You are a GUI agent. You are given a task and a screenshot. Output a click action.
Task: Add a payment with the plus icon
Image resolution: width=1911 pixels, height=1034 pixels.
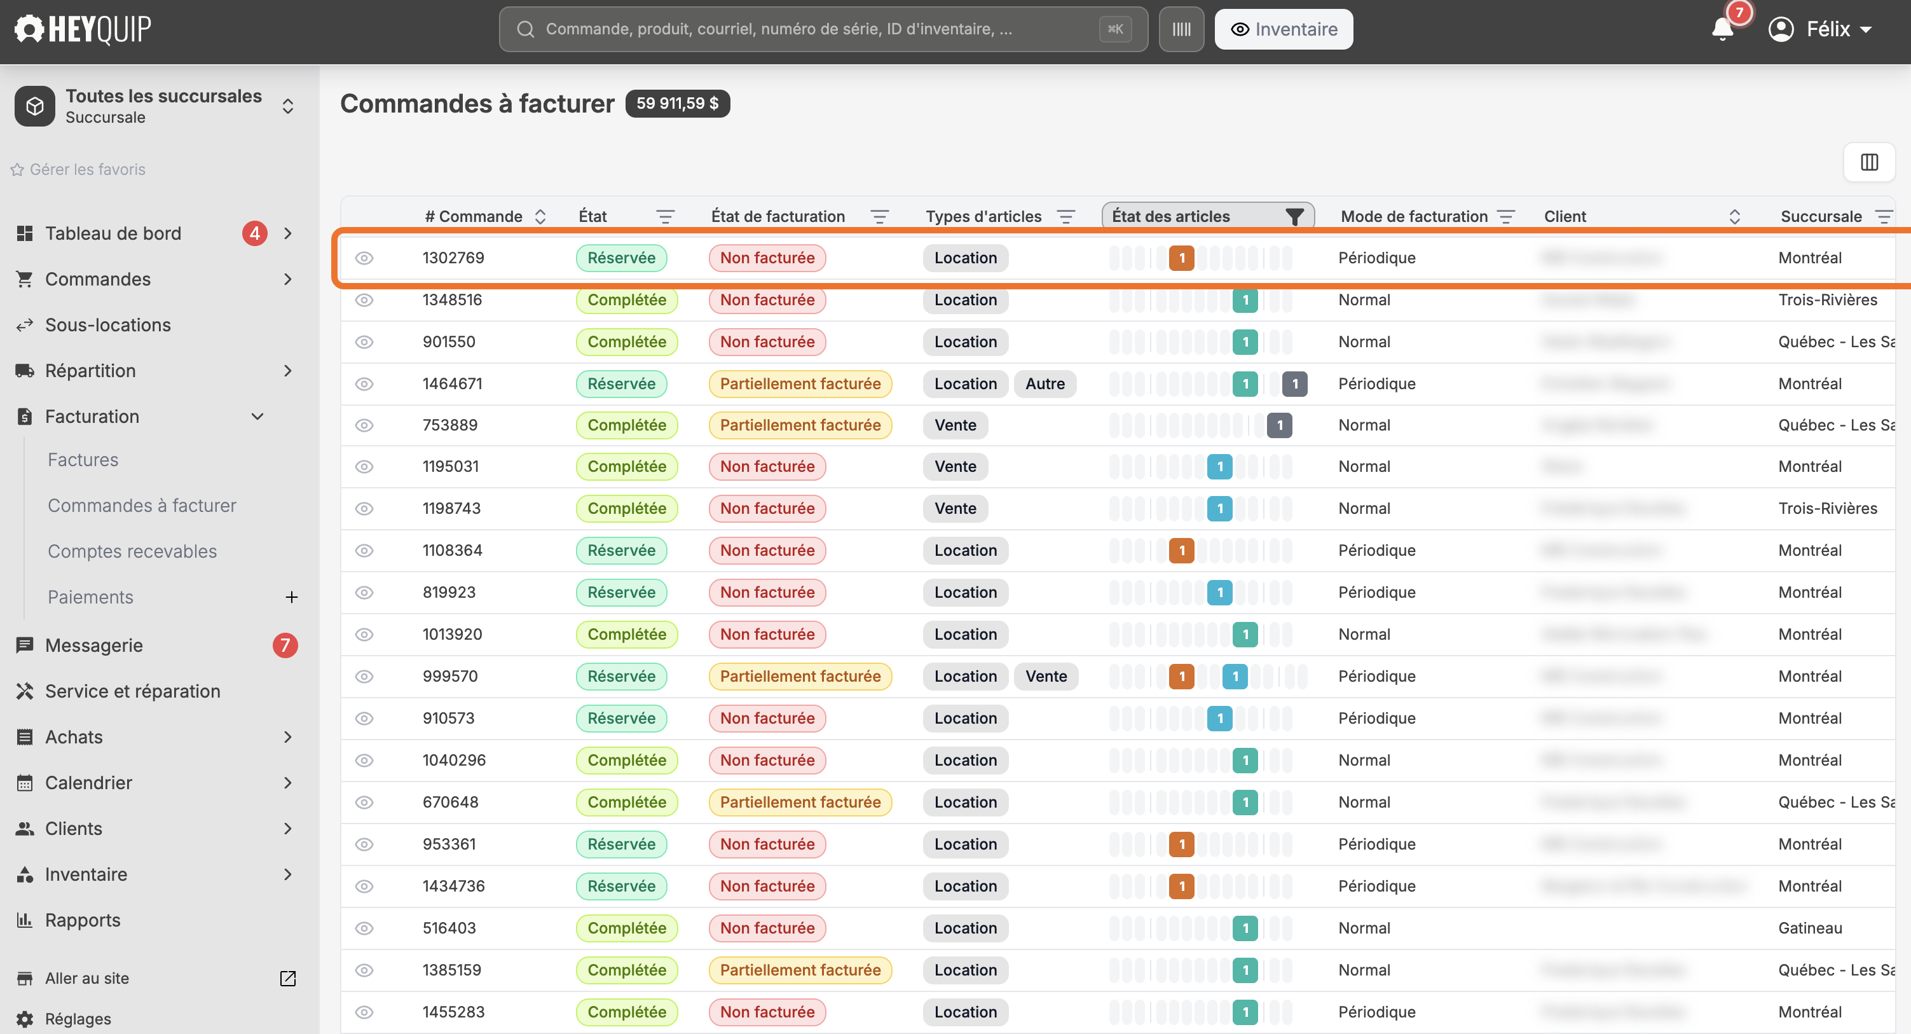coord(292,596)
